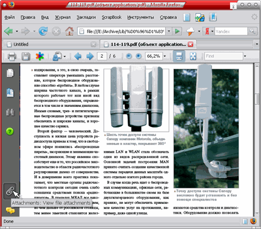
Task: Print the PDF with the printer icon
Action: pyautogui.click(x=12, y=56)
